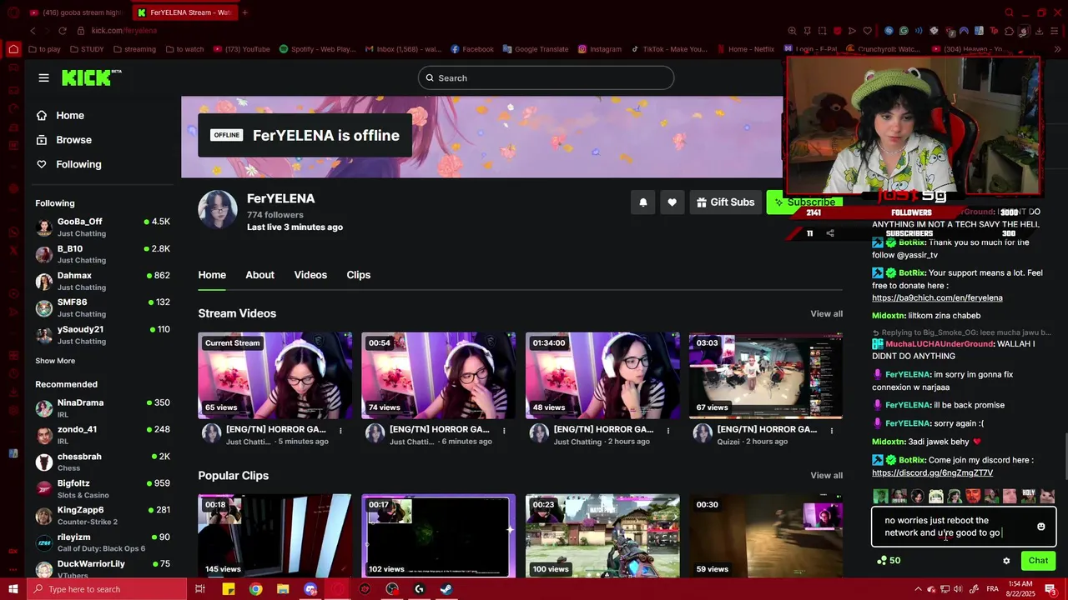Click the Kick logo
This screenshot has height=600, width=1068.
click(x=92, y=77)
